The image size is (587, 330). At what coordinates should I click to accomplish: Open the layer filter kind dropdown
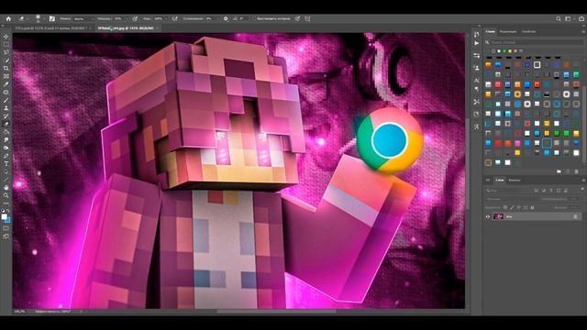tap(506, 191)
